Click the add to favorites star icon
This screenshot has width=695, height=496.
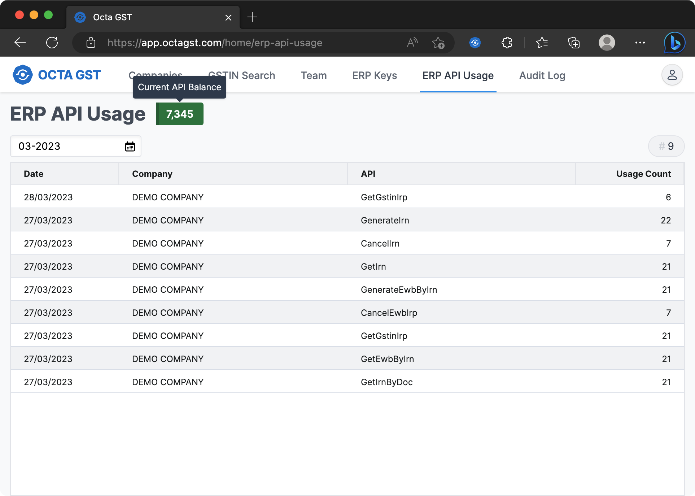[438, 43]
